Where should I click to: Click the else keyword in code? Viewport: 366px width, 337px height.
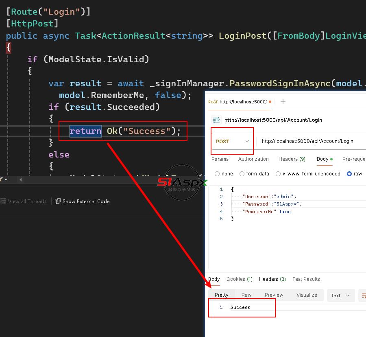59,155
